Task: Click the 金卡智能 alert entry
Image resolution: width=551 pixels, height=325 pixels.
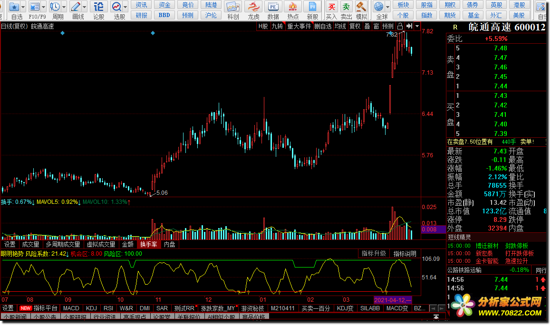Action: [487, 261]
